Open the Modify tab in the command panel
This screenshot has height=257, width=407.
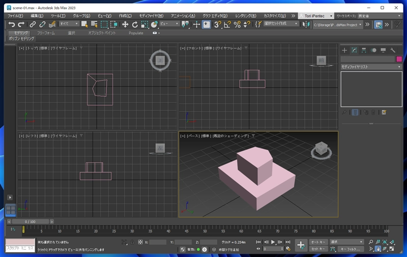coord(354,50)
